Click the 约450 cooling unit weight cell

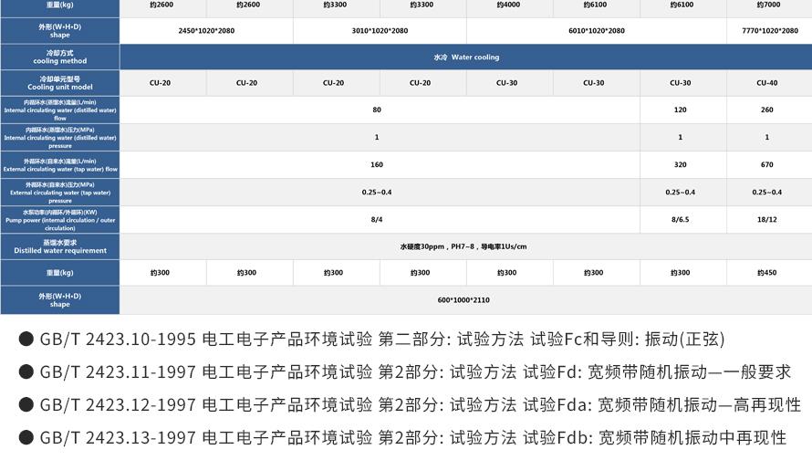[766, 273]
